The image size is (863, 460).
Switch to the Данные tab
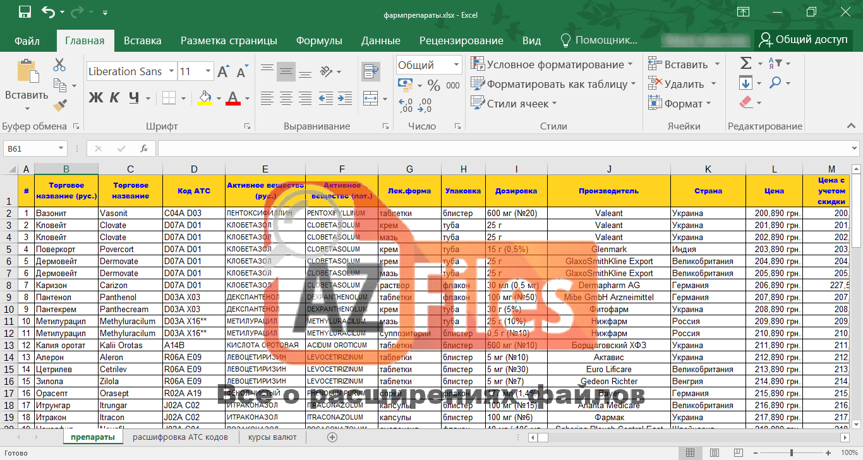pyautogui.click(x=381, y=40)
